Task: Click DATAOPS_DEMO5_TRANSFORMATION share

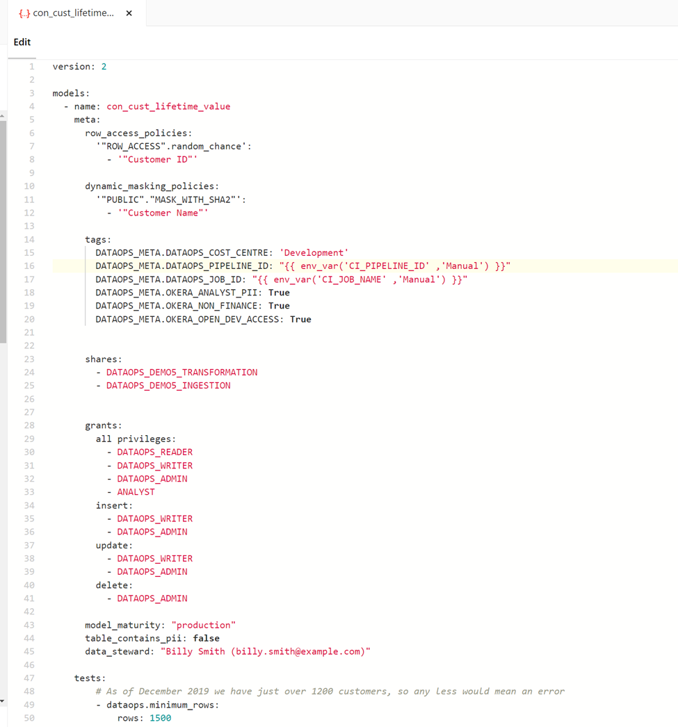Action: click(x=181, y=373)
